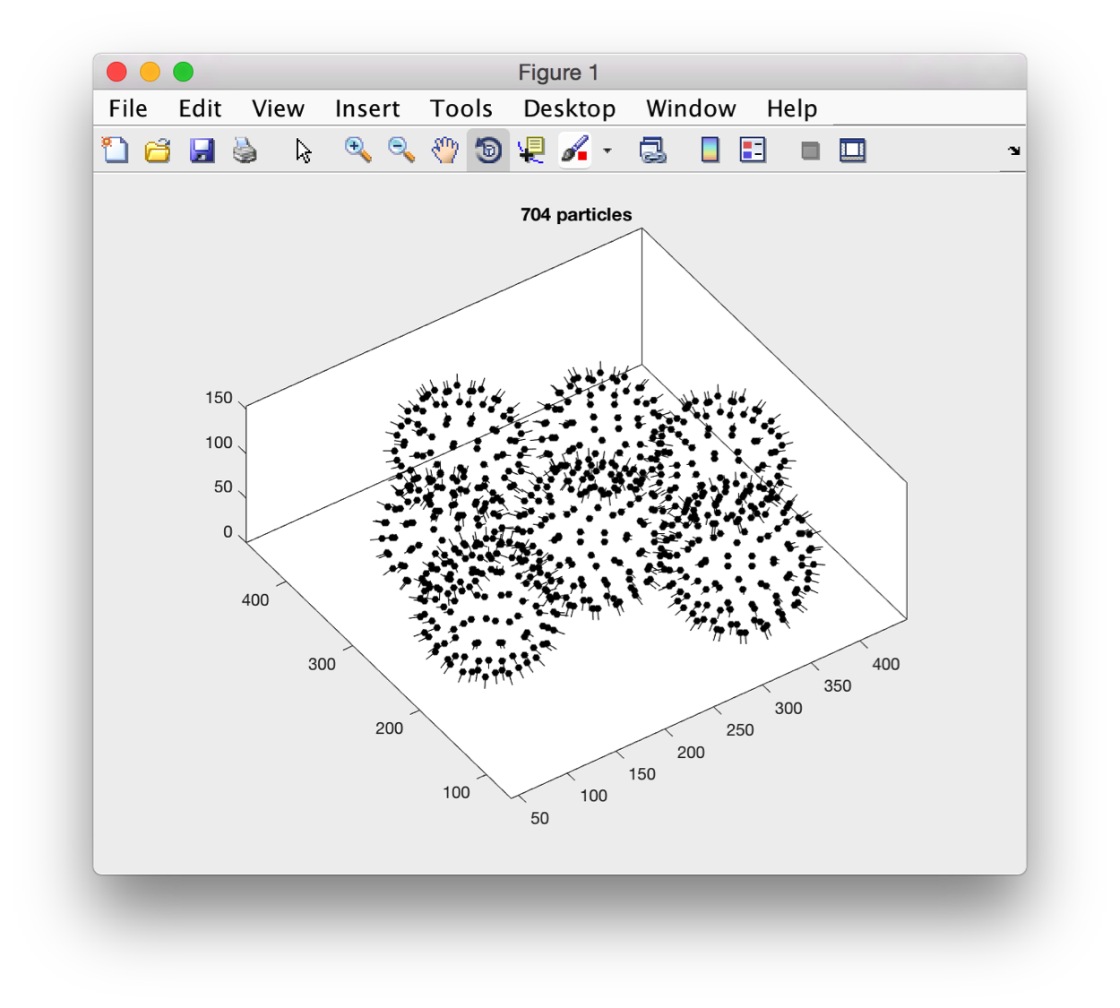Click the Link Plot icon
Viewport: 1120px width, 1008px height.
[652, 150]
